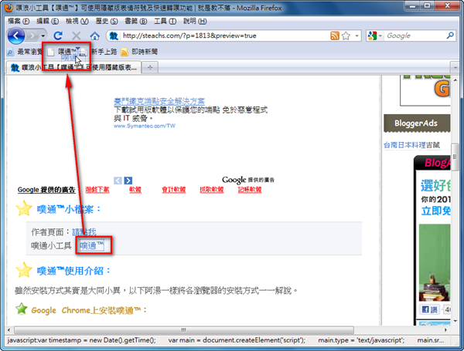The width and height of the screenshot is (464, 351).
Task: Click the 台南日本料理吉藏 sidebar link
Action: click(411, 145)
